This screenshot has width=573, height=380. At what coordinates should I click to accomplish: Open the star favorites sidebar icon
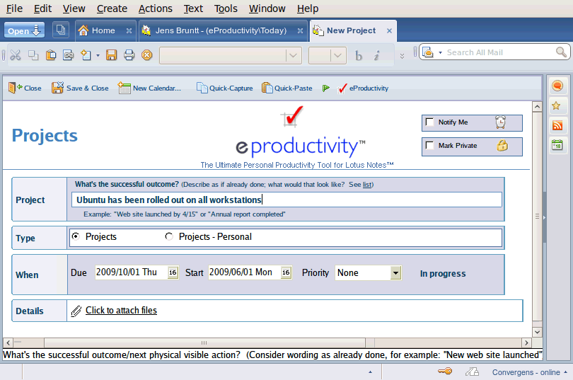(556, 106)
